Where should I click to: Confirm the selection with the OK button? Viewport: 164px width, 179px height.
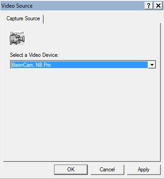(71, 170)
